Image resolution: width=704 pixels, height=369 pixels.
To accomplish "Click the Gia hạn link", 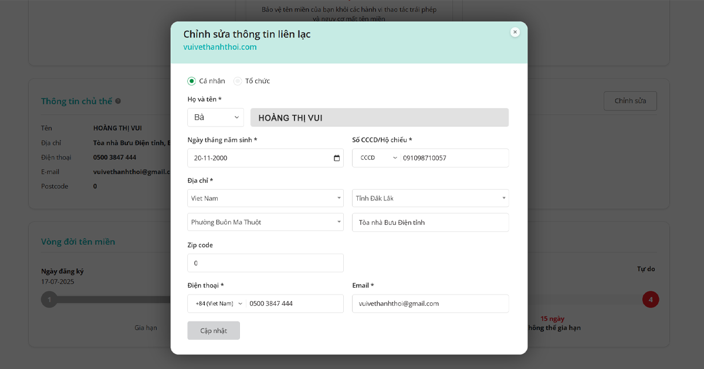I will click(146, 327).
